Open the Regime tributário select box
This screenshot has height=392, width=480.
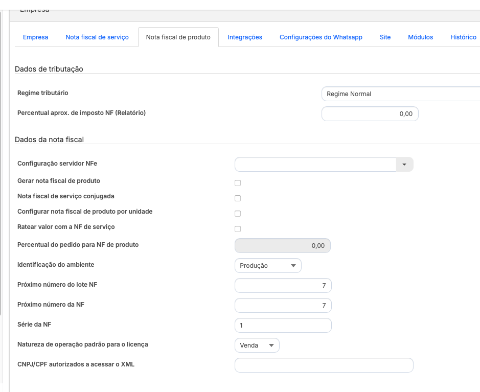[401, 94]
